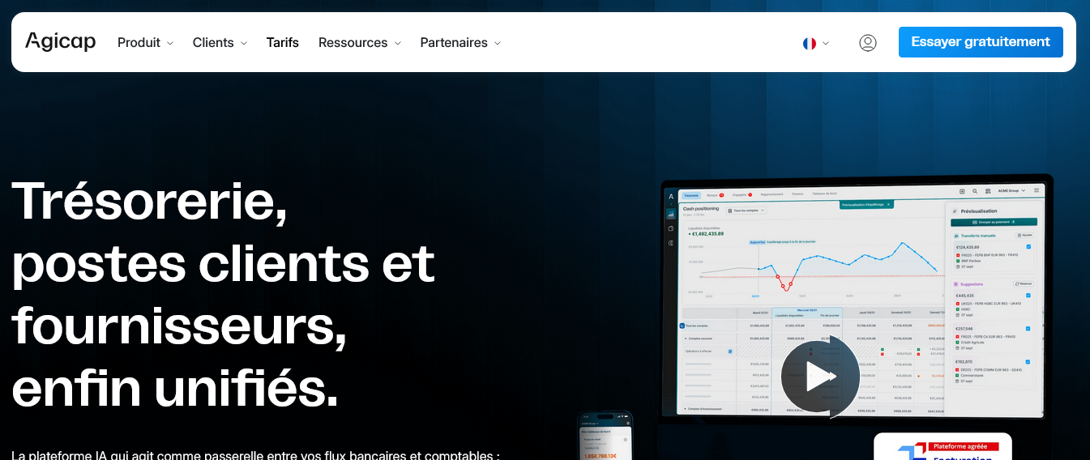Click Ajouter next to Transferts manuels
Image resolution: width=1090 pixels, height=460 pixels.
[x=1025, y=235]
